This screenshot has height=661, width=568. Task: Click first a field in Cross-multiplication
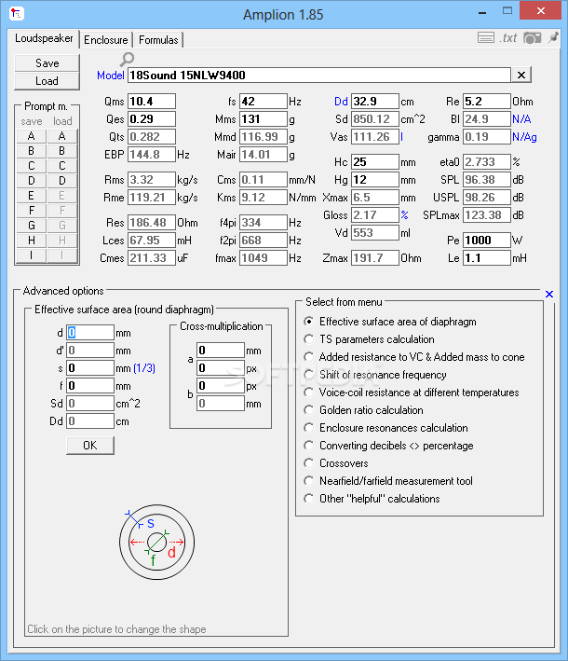click(x=220, y=351)
